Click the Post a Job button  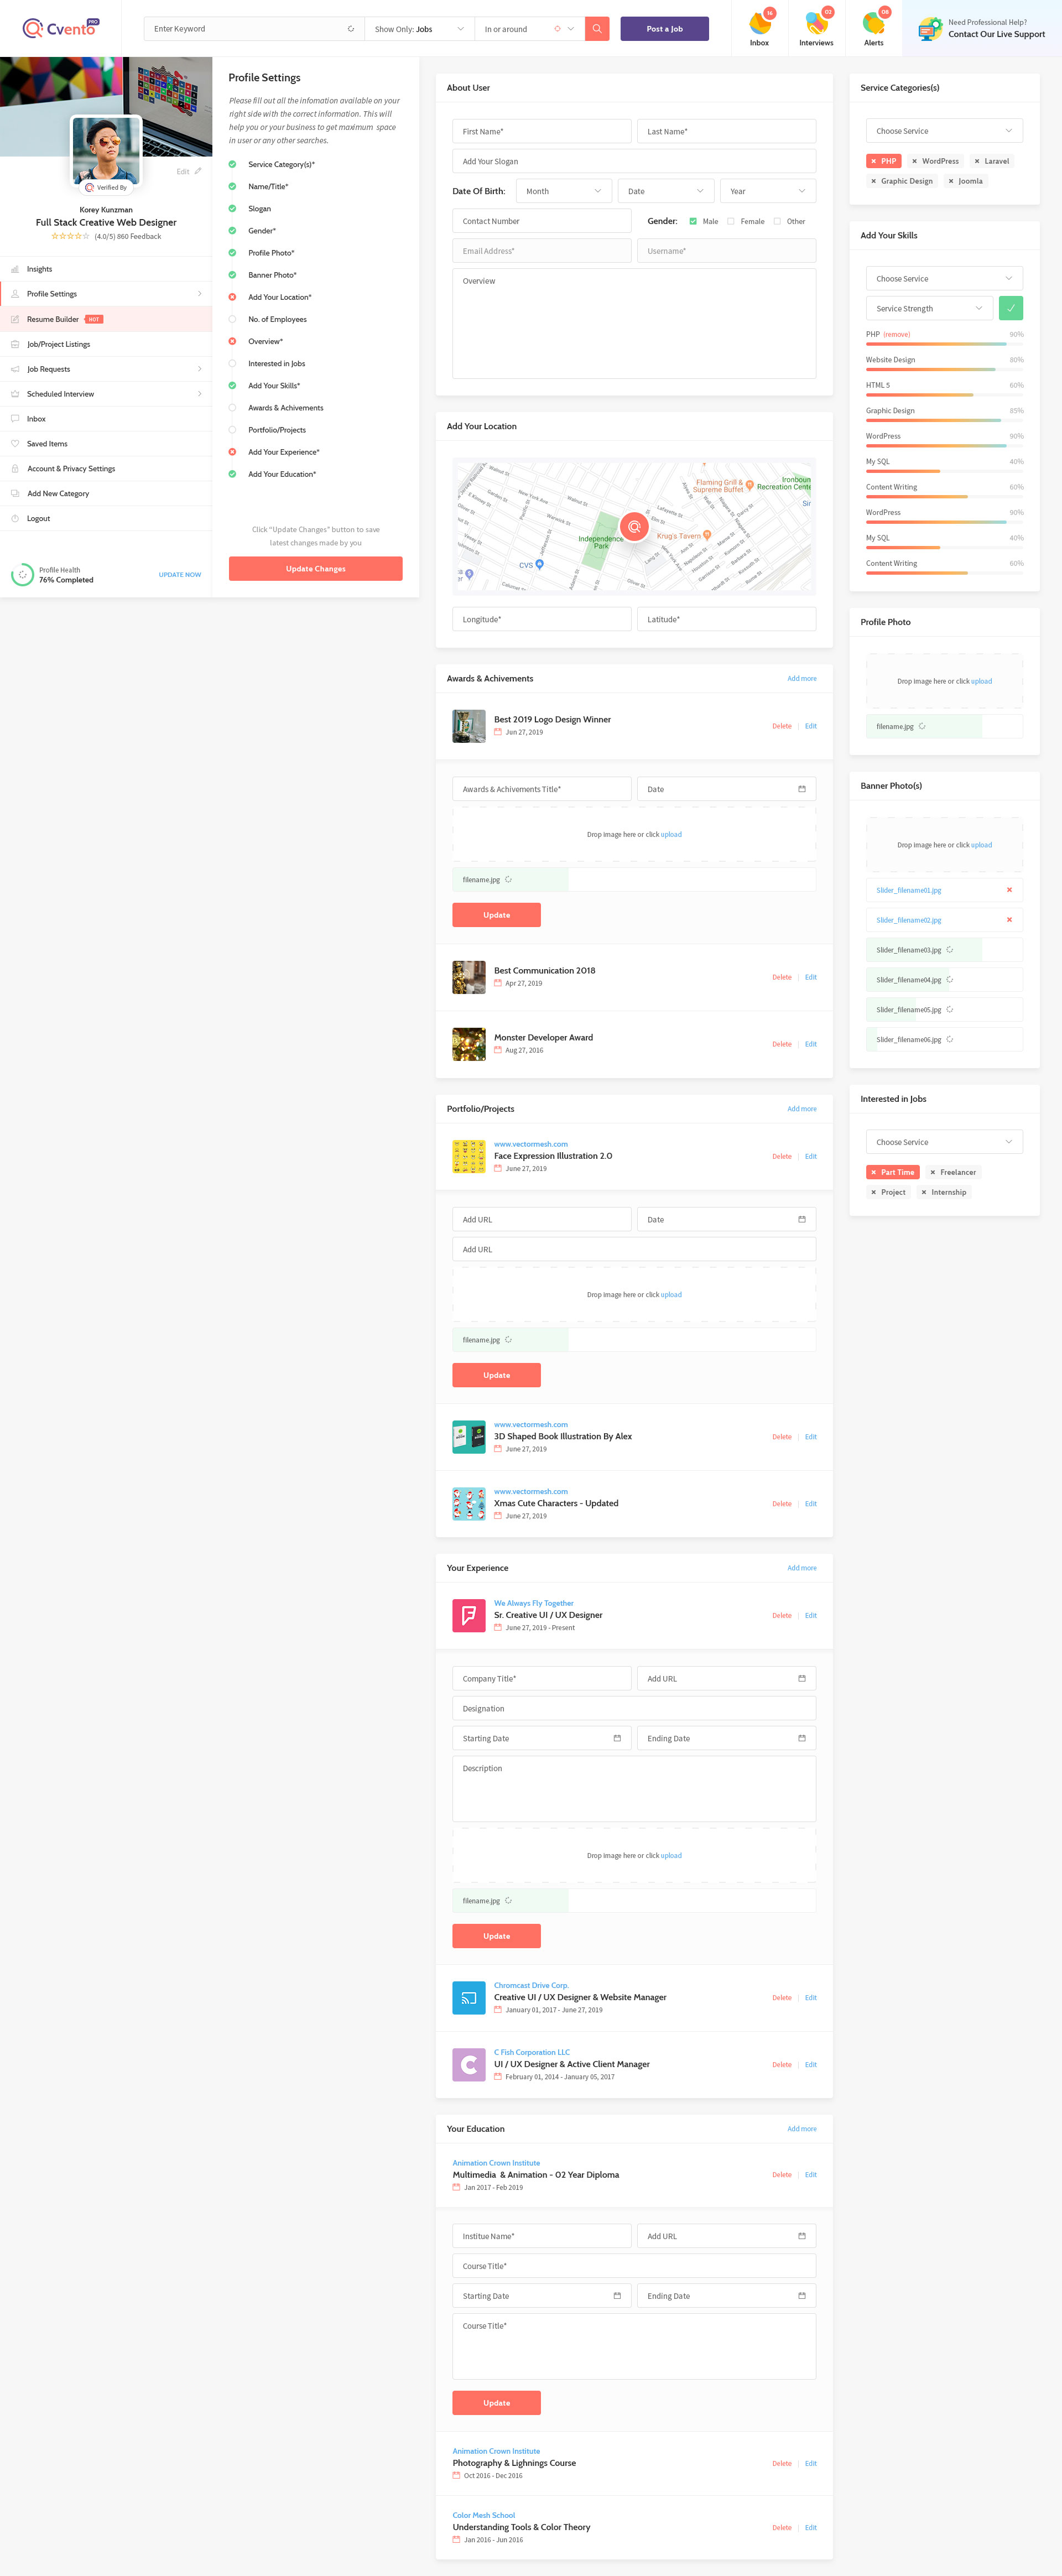(x=664, y=28)
